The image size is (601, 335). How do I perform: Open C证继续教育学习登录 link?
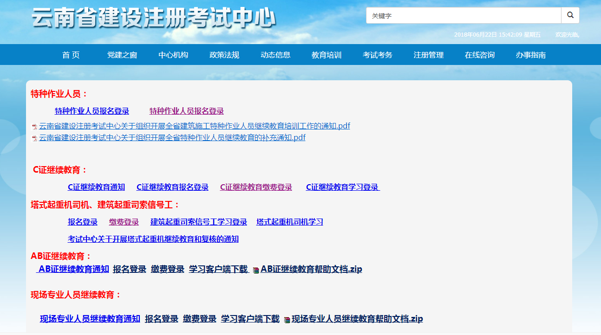point(342,187)
